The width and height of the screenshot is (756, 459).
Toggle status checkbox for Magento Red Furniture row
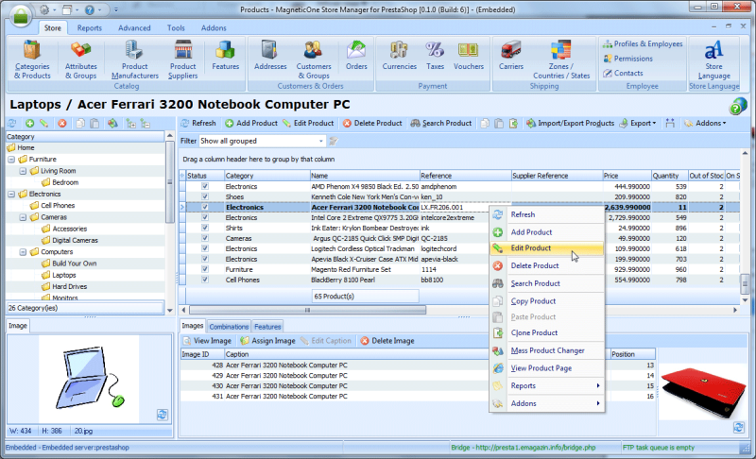coord(205,269)
